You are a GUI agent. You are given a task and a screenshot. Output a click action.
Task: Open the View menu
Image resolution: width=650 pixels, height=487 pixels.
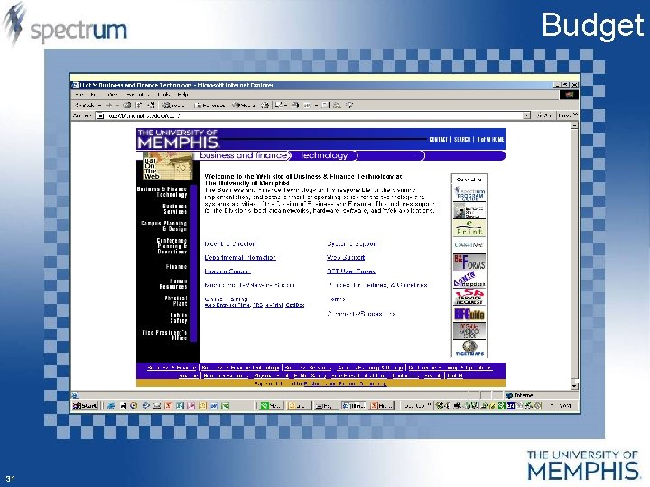tap(113, 95)
